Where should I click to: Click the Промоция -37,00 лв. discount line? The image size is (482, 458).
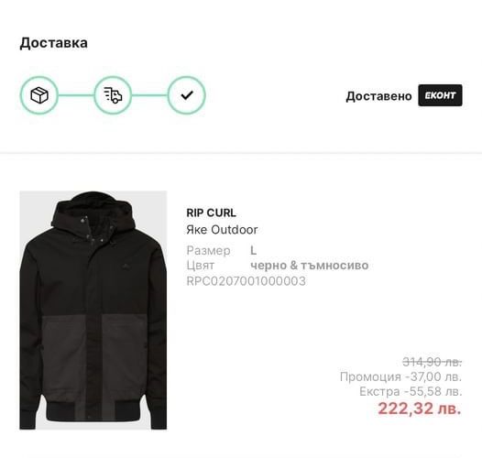click(400, 376)
